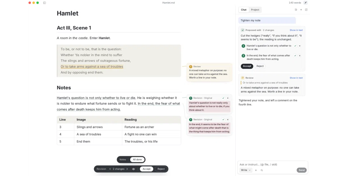The image size is (337, 176).
Task: Click the plus attach icon in chat input
Action: tap(256, 170)
